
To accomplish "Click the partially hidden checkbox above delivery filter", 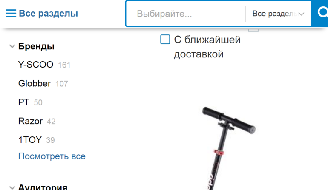I will pos(253,30).
